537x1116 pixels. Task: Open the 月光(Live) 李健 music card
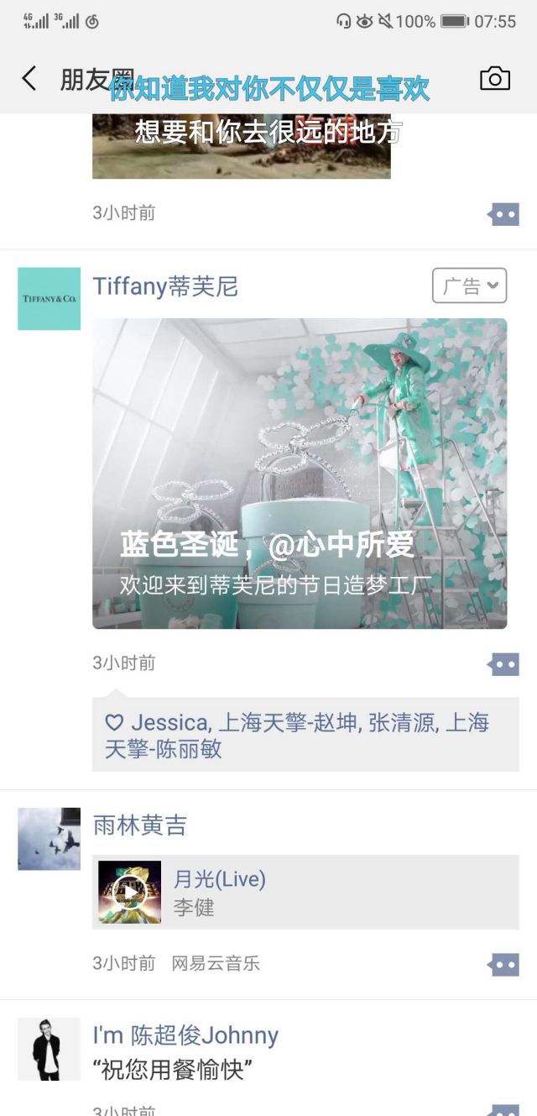point(305,892)
